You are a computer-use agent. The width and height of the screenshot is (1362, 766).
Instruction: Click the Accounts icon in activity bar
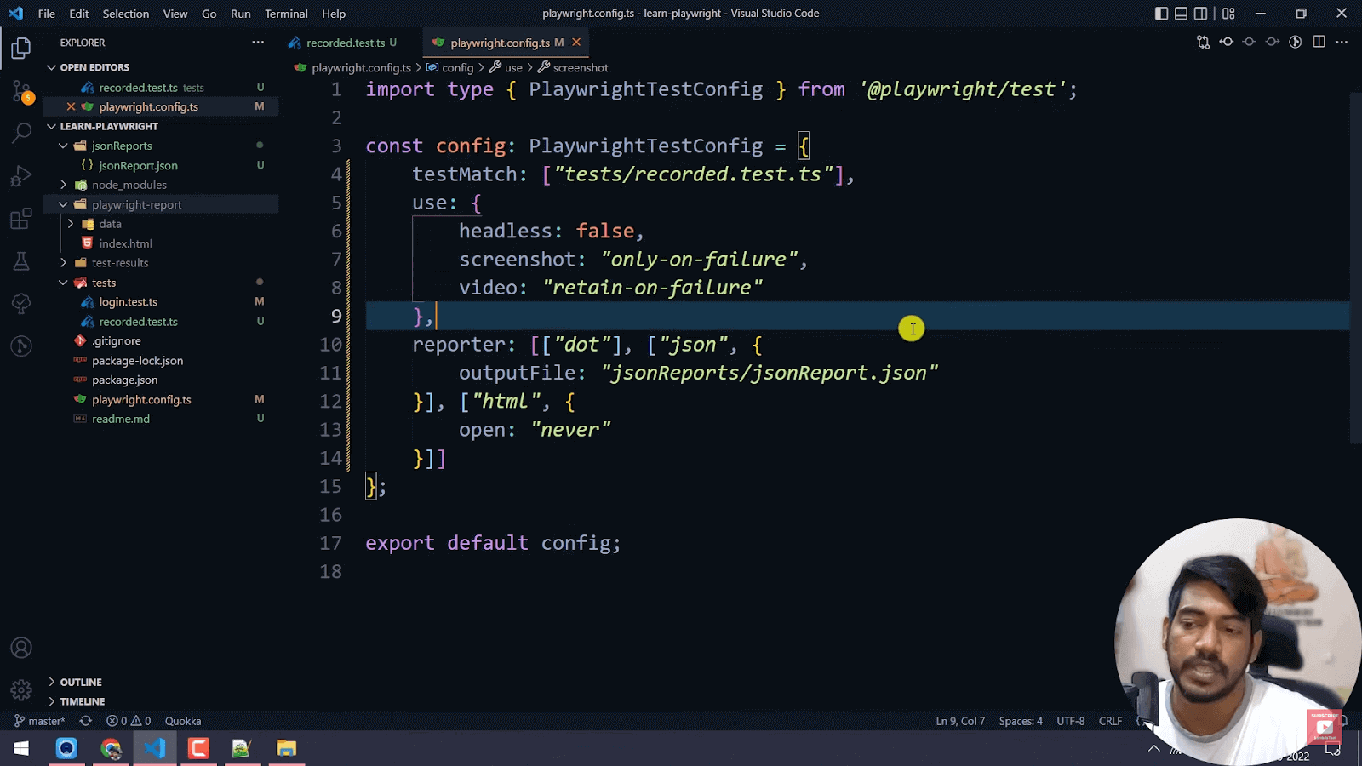click(x=21, y=648)
